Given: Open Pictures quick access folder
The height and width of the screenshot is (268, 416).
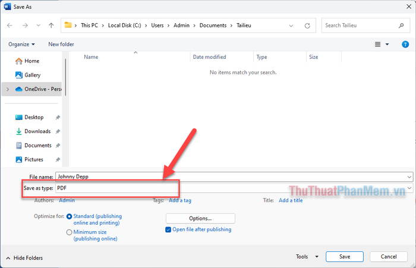Looking at the screenshot, I should pyautogui.click(x=34, y=159).
